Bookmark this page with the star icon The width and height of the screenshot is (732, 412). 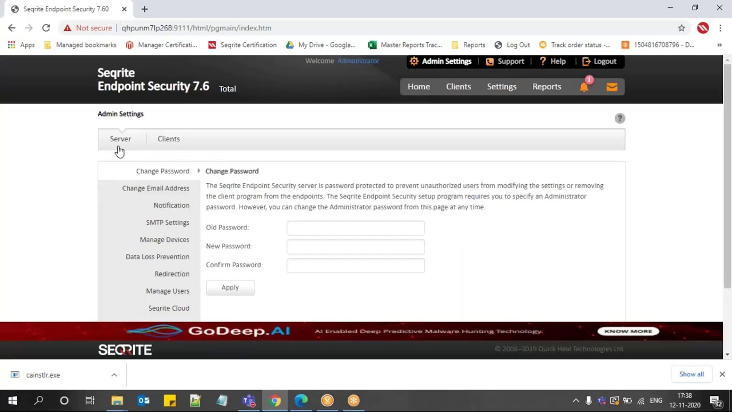tap(682, 27)
